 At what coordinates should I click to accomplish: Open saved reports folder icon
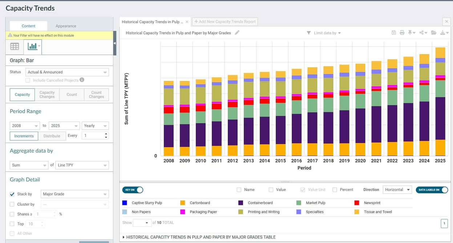pyautogui.click(x=434, y=33)
